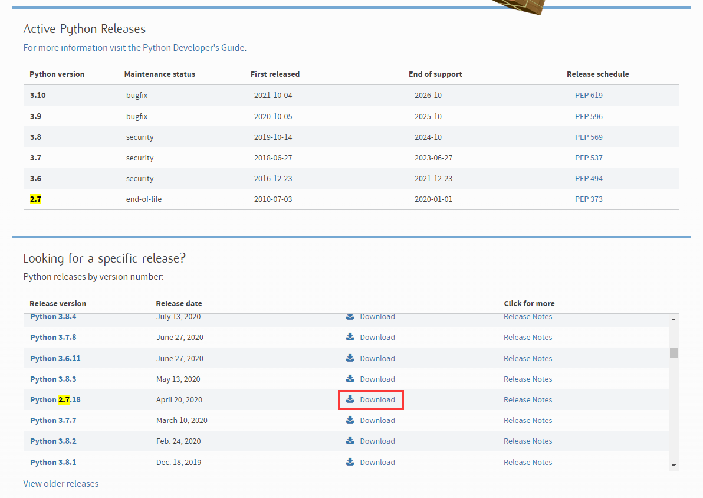Click end of support date 2023-06-27
Viewport: 703px width, 498px height.
(433, 158)
